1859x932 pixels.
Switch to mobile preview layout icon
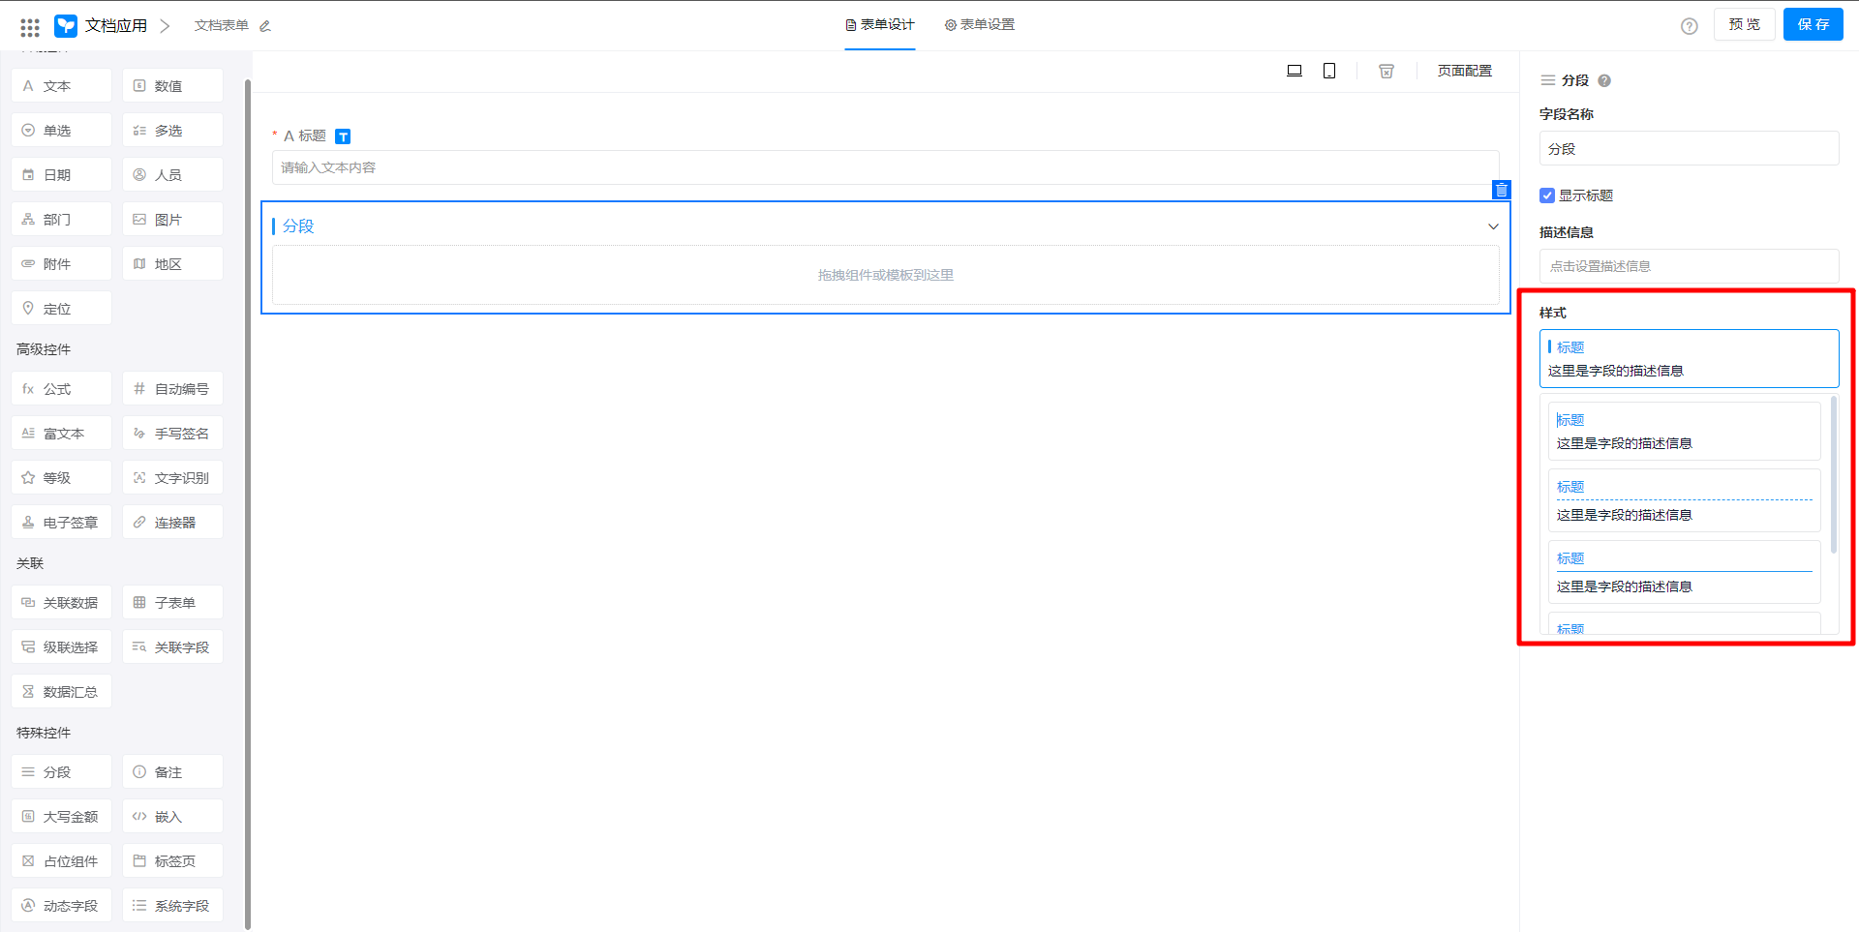tap(1329, 71)
